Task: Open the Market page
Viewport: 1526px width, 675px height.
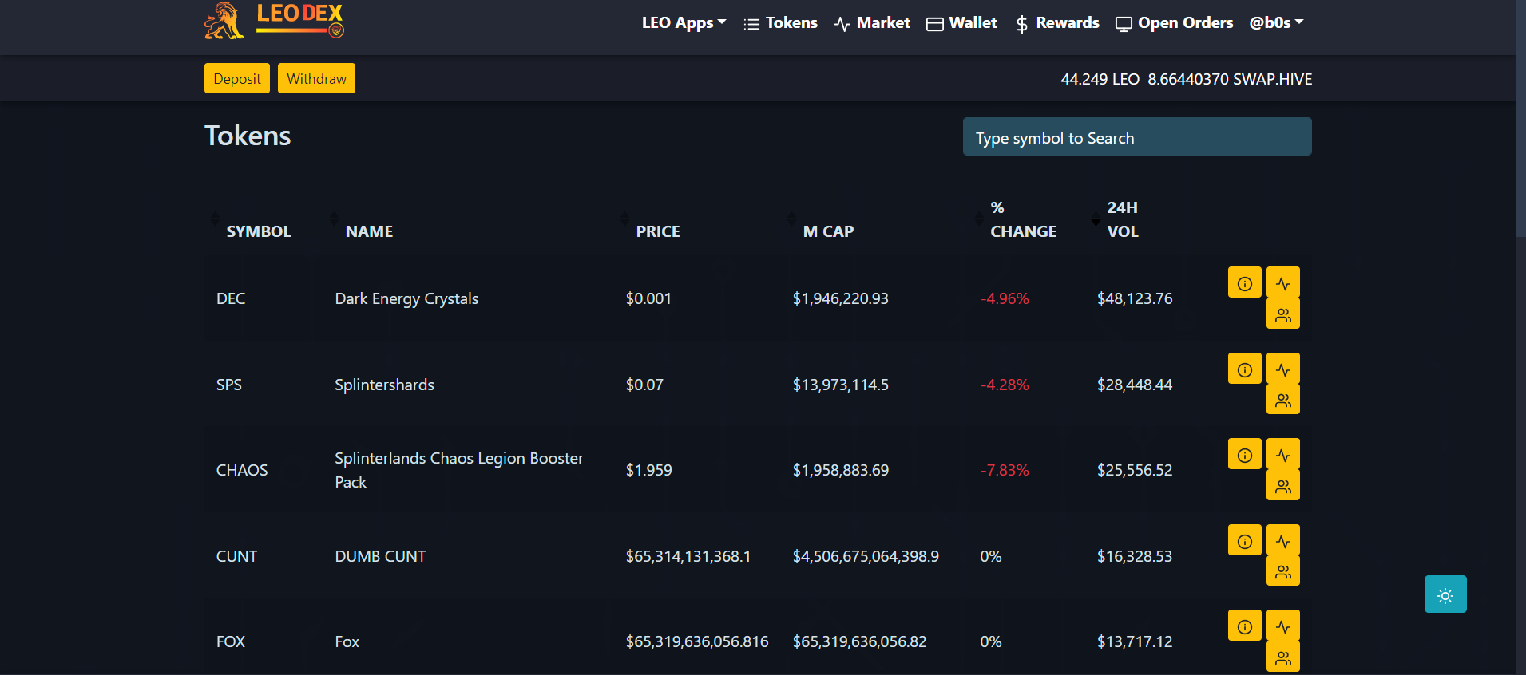Action: coord(872,22)
